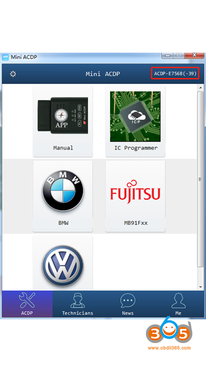Image resolution: width=206 pixels, height=368 pixels.
Task: Click the ACDP-E756B(-39) device ID
Action: click(x=175, y=74)
